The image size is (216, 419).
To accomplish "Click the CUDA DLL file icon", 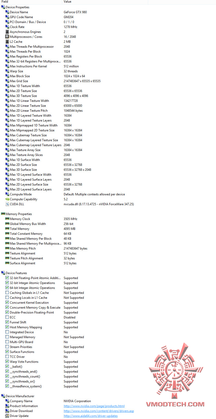I will [7, 204].
